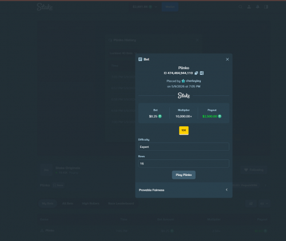Viewport: 286px width, 241px height.
Task: Open charlieplay user profile link
Action: [x=191, y=81]
